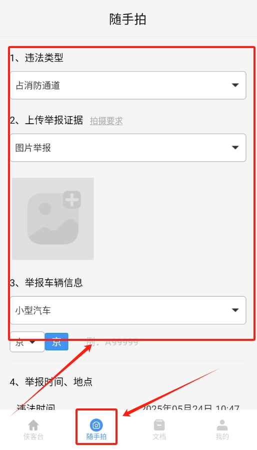Go to the 我的 profile icon
Image resolution: width=257 pixels, height=450 pixels.
pyautogui.click(x=222, y=425)
